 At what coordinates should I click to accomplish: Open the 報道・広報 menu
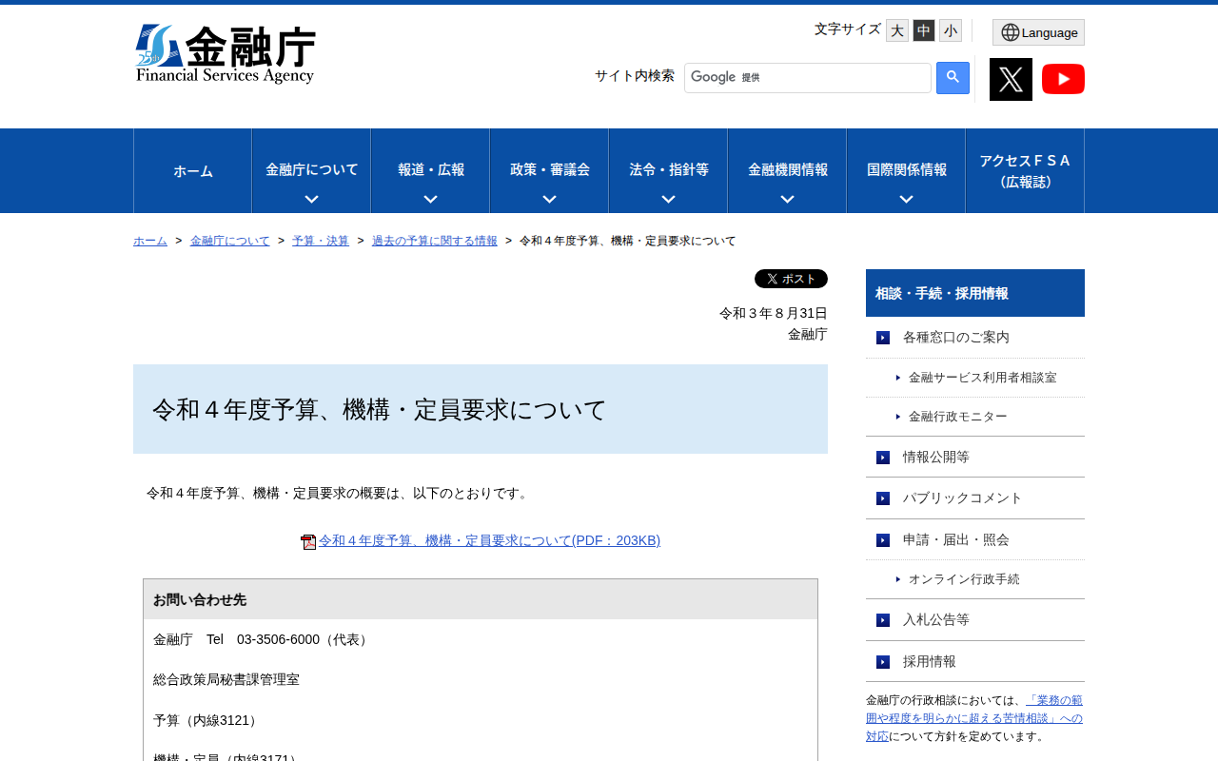click(430, 170)
